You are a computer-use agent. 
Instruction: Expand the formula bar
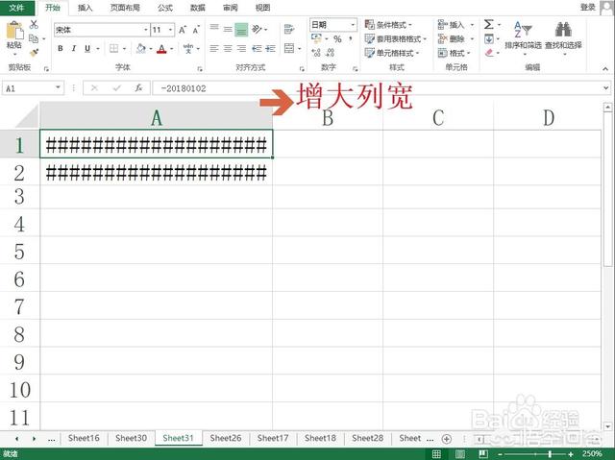click(x=606, y=88)
